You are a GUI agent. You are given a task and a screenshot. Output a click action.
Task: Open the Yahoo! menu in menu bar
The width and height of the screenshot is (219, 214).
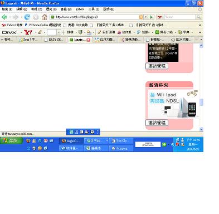click(x=80, y=9)
